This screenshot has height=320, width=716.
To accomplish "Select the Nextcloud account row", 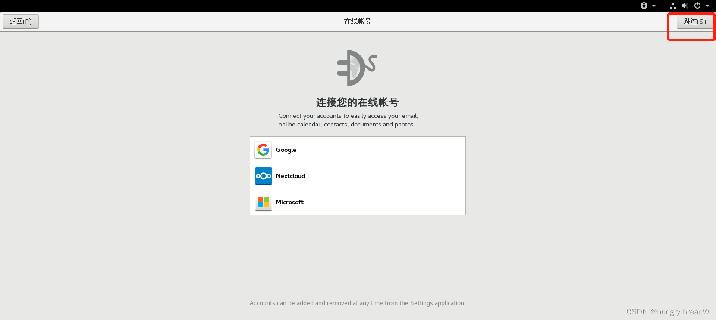I will [x=358, y=176].
